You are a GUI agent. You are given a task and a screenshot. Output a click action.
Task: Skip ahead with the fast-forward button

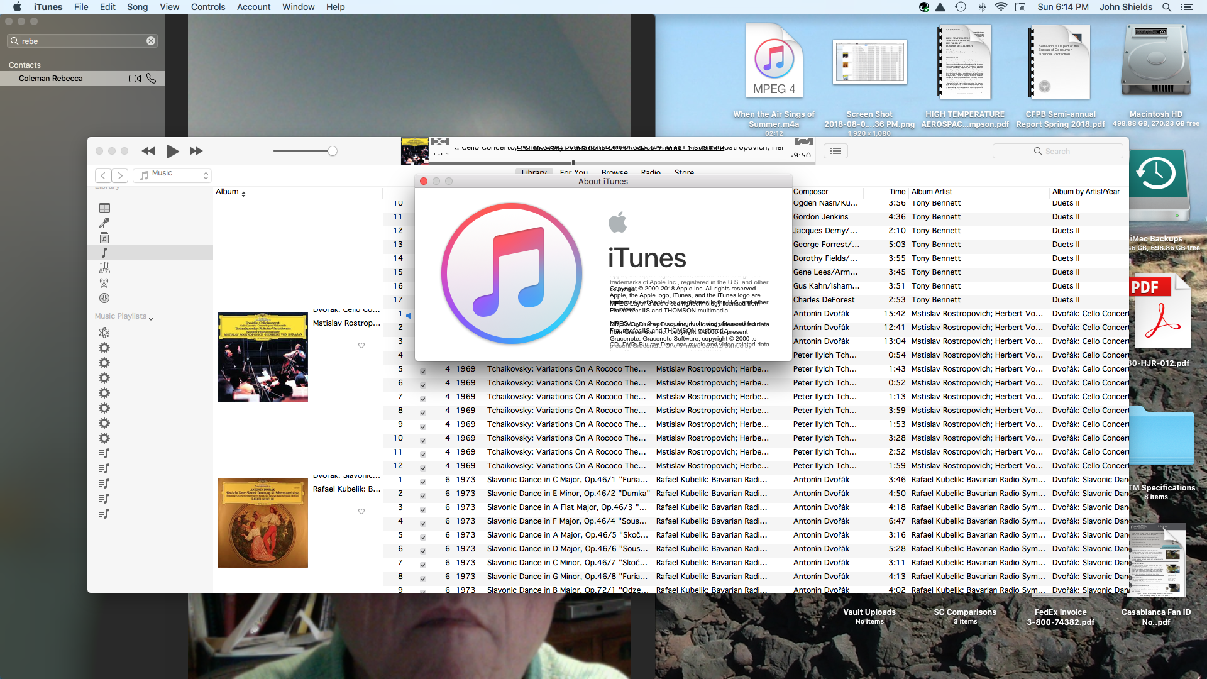coord(196,151)
